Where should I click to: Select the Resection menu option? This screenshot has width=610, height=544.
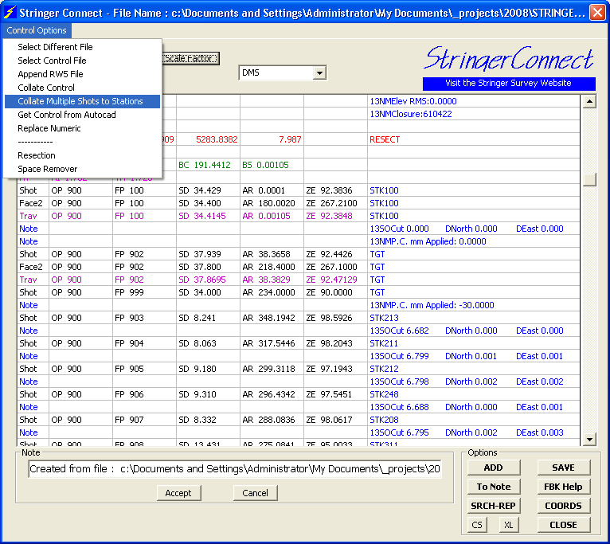pyautogui.click(x=37, y=155)
